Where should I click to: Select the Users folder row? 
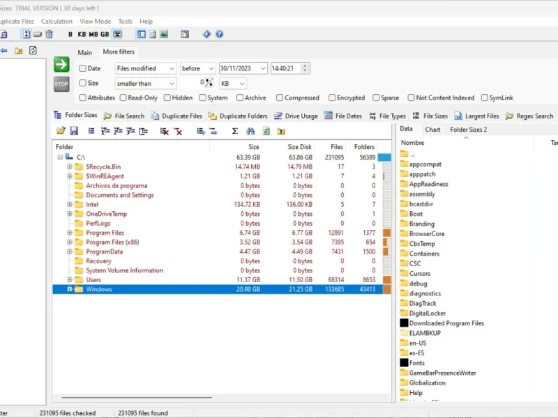pyautogui.click(x=93, y=279)
